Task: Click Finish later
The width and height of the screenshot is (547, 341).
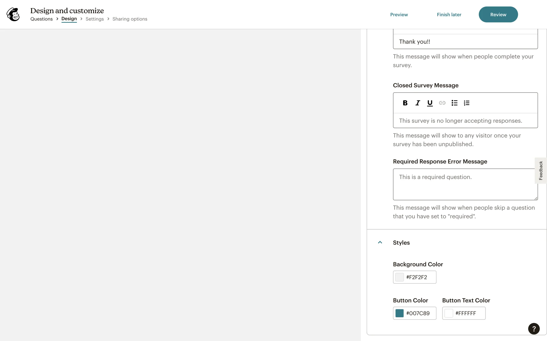Action: click(x=449, y=14)
